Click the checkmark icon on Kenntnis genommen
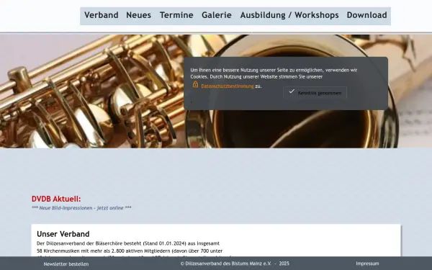 [292, 91]
